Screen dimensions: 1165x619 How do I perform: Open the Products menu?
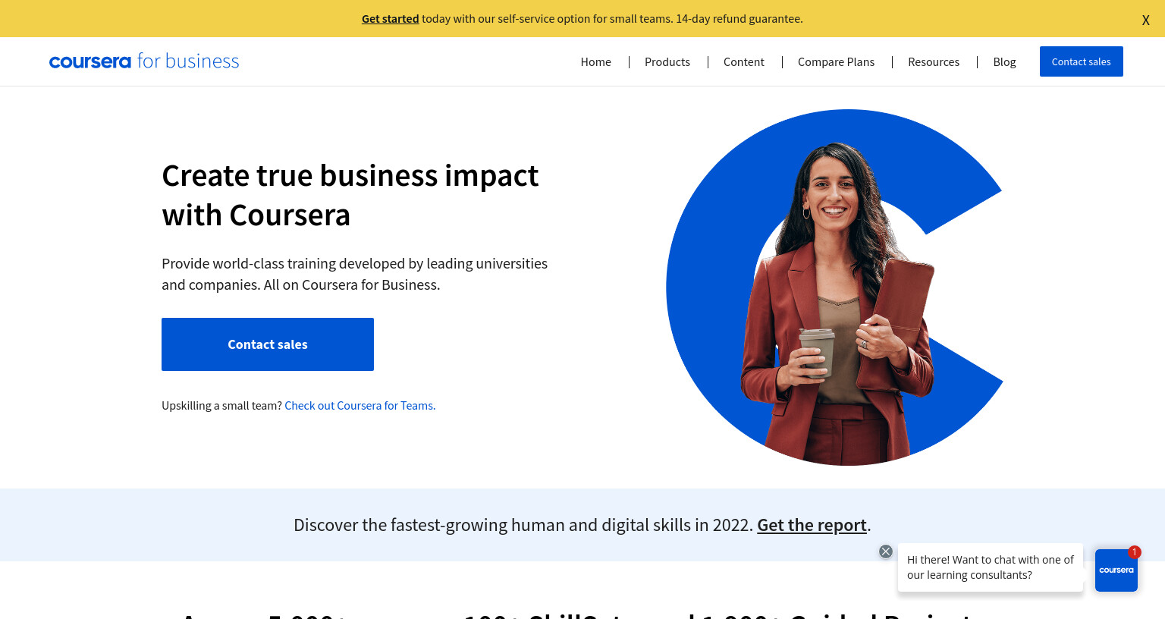point(667,62)
